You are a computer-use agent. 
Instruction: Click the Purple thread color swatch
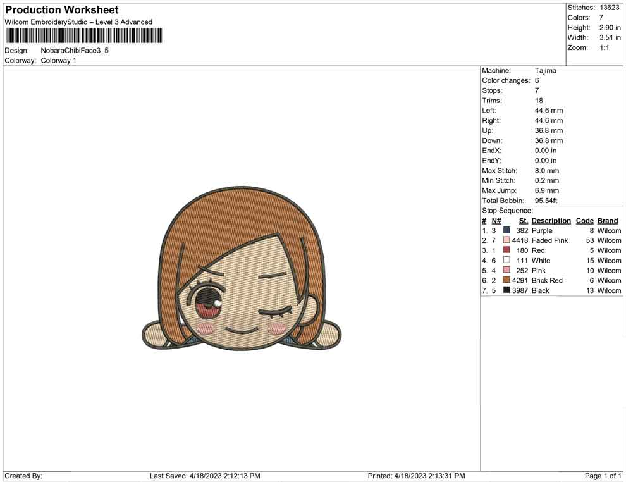506,230
